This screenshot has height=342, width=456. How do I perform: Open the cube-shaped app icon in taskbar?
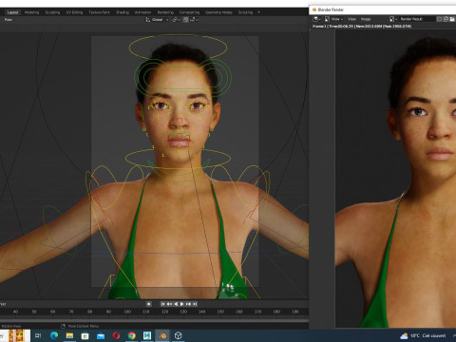179,335
